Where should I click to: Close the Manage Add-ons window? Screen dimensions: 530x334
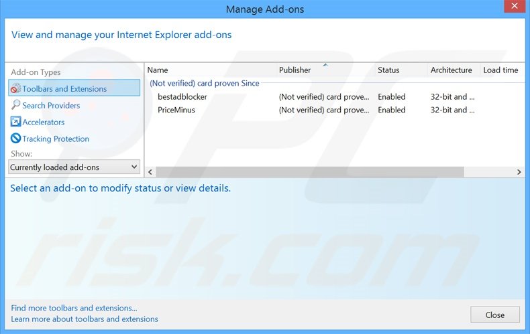[x=514, y=6]
